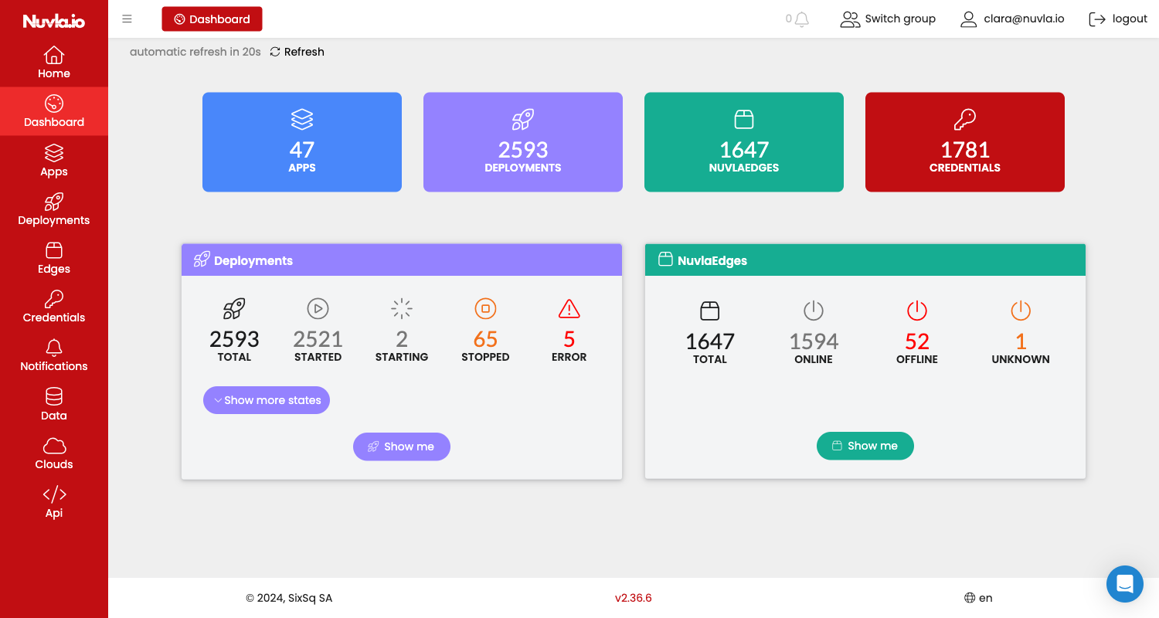The width and height of the screenshot is (1159, 618).
Task: Open Edges in the sidebar
Action: (x=54, y=258)
